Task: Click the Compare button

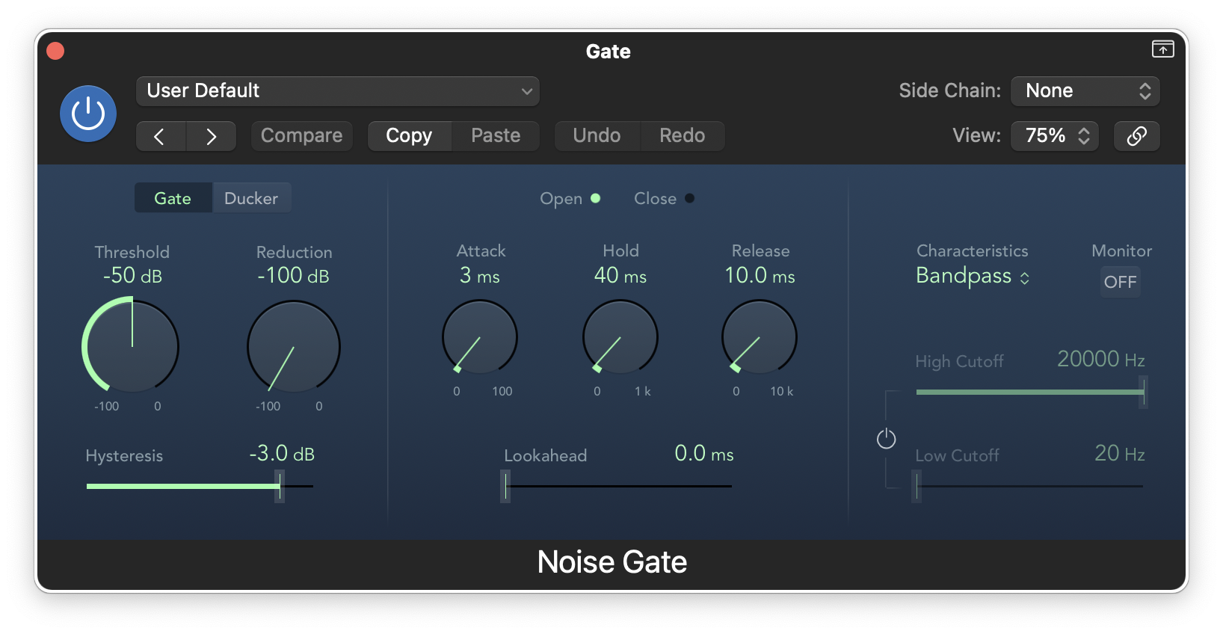Action: (301, 136)
